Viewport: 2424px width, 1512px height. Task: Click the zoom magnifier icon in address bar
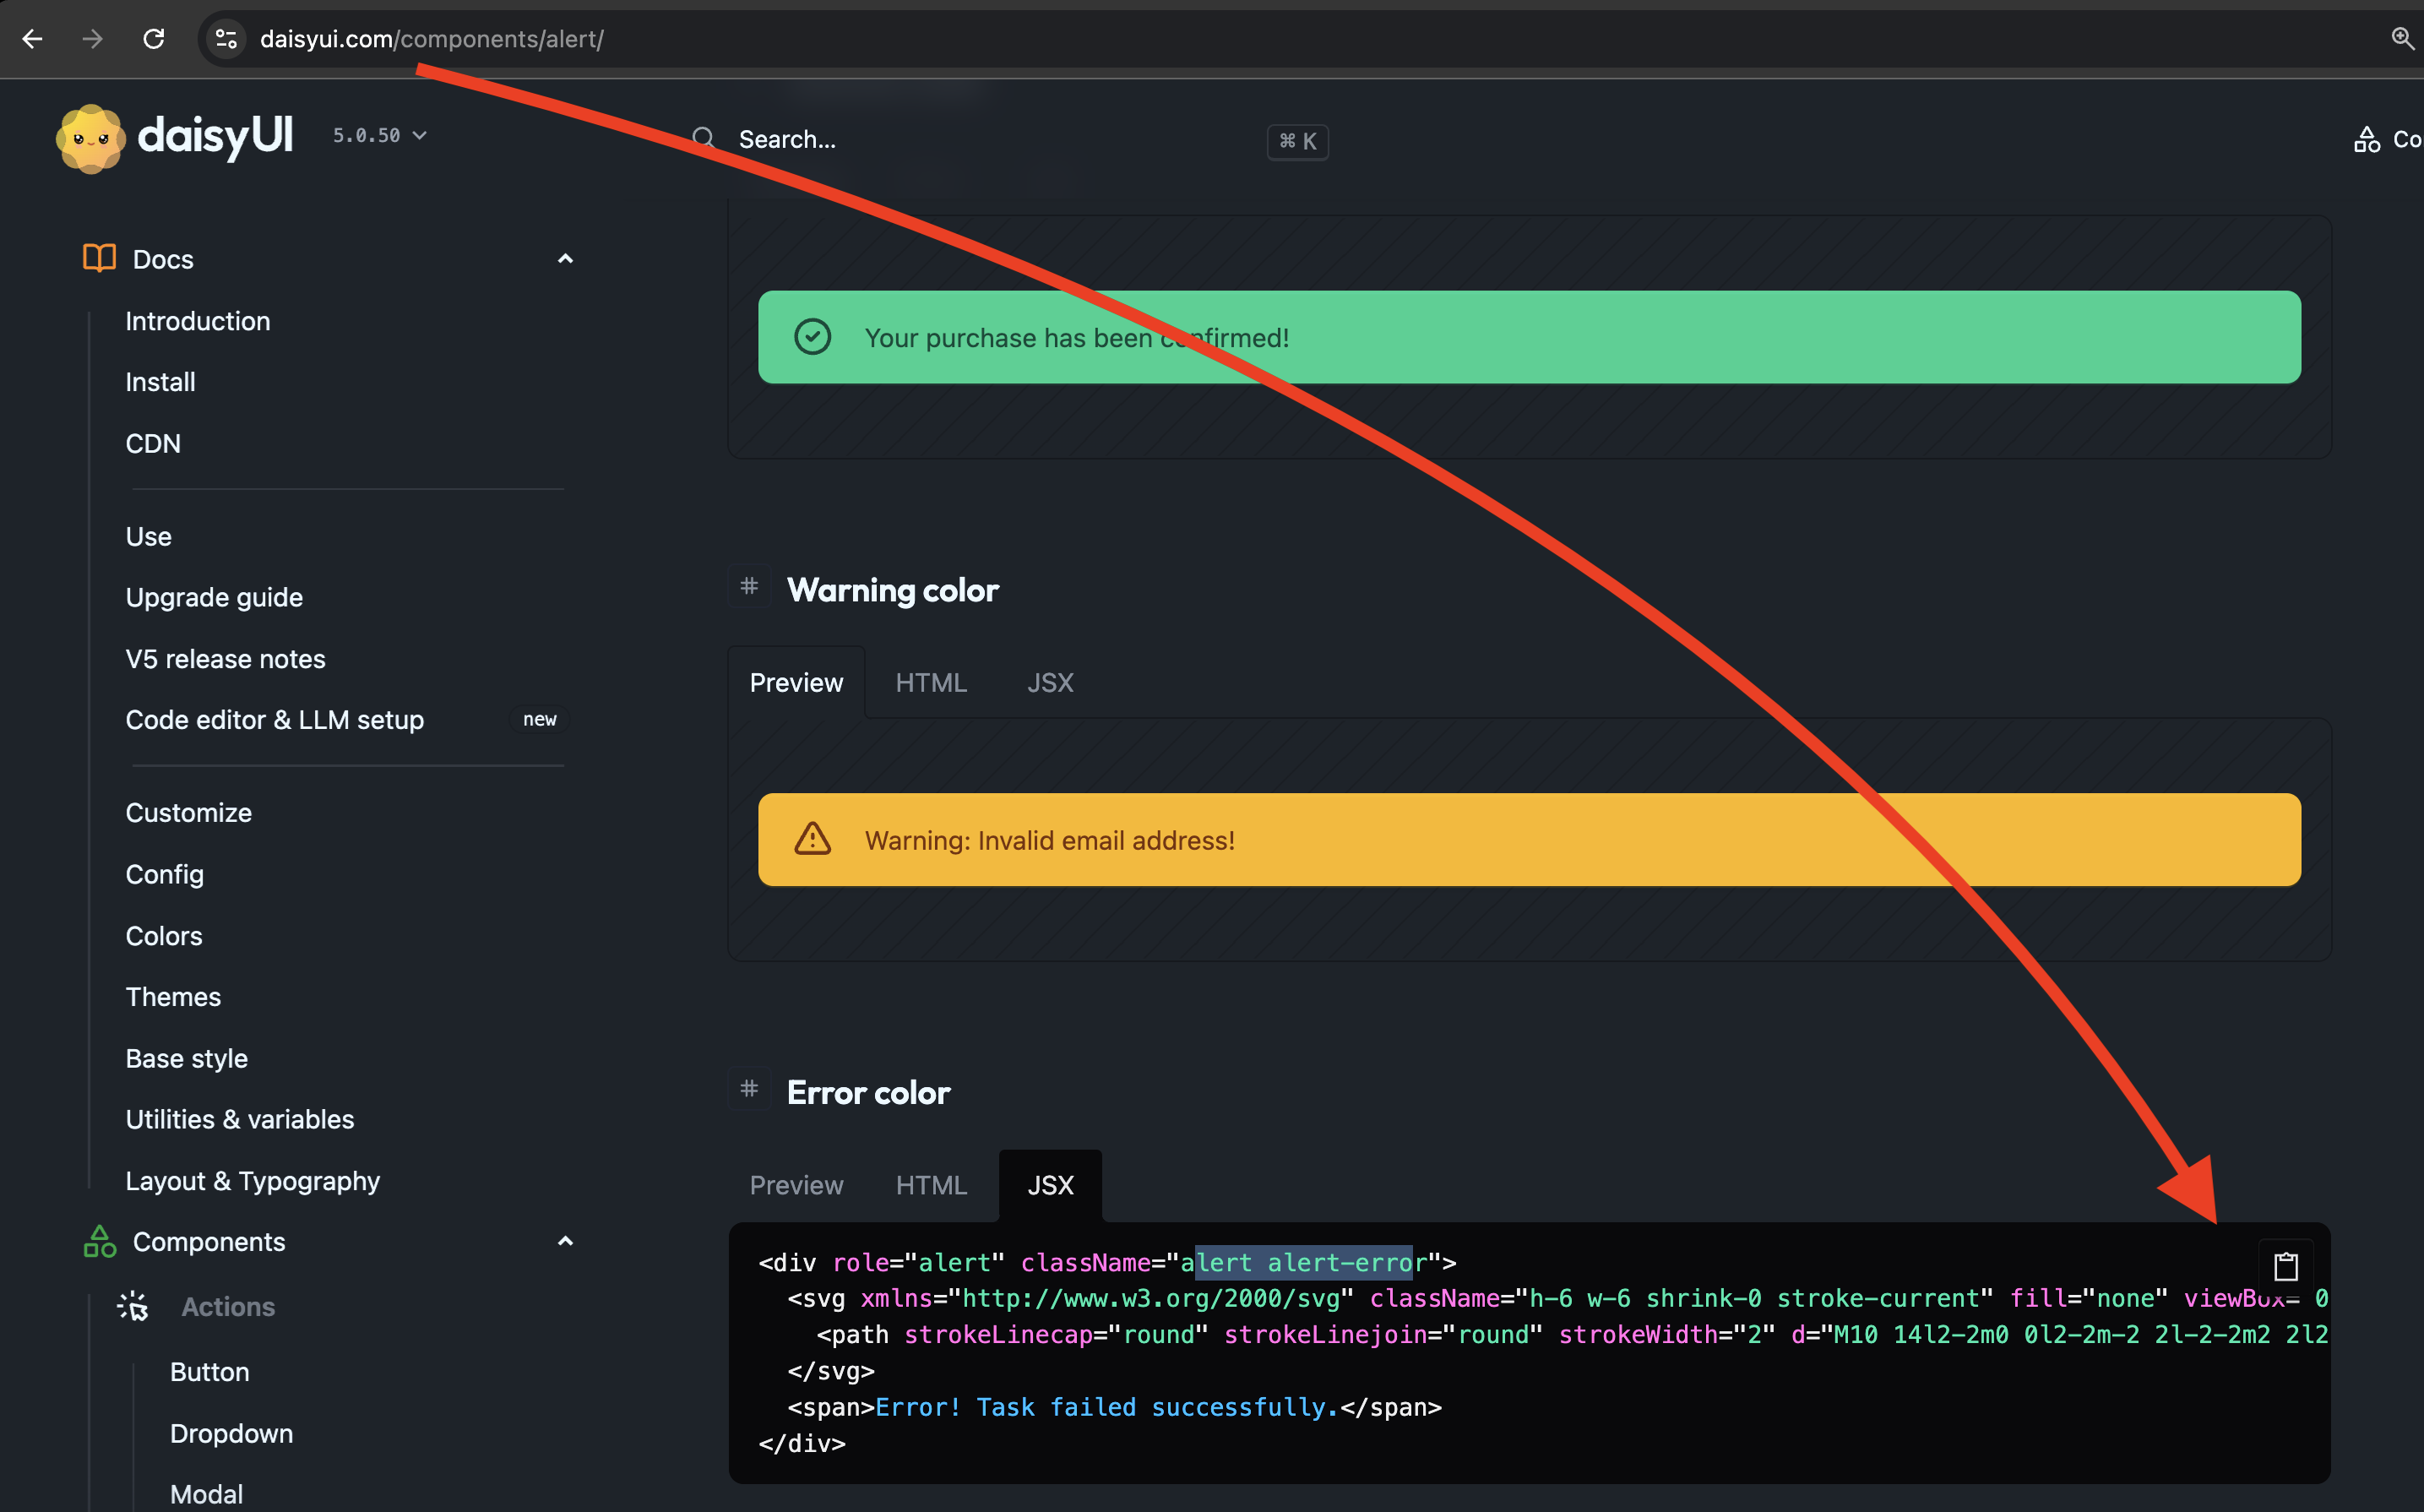[2403, 39]
